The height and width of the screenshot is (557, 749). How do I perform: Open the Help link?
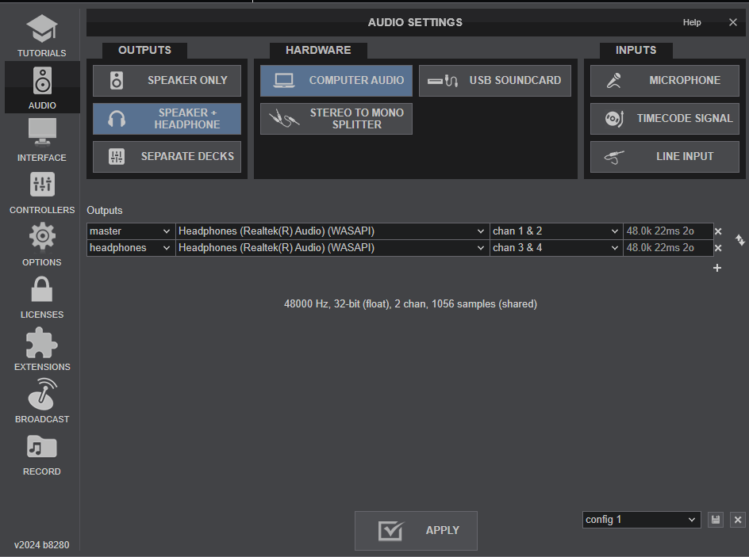click(x=692, y=22)
